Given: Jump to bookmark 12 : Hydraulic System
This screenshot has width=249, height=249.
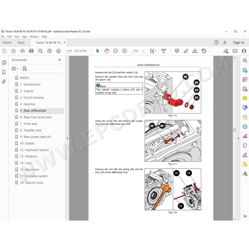Looking at the screenshot, I should pyautogui.click(x=35, y=150).
